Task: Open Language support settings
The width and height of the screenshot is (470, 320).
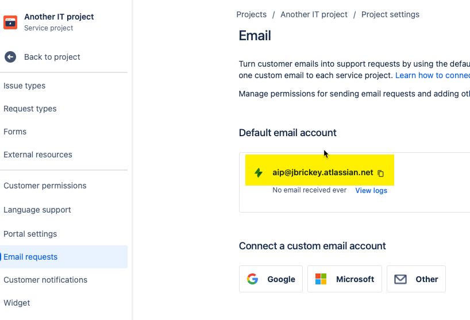Action: click(37, 210)
